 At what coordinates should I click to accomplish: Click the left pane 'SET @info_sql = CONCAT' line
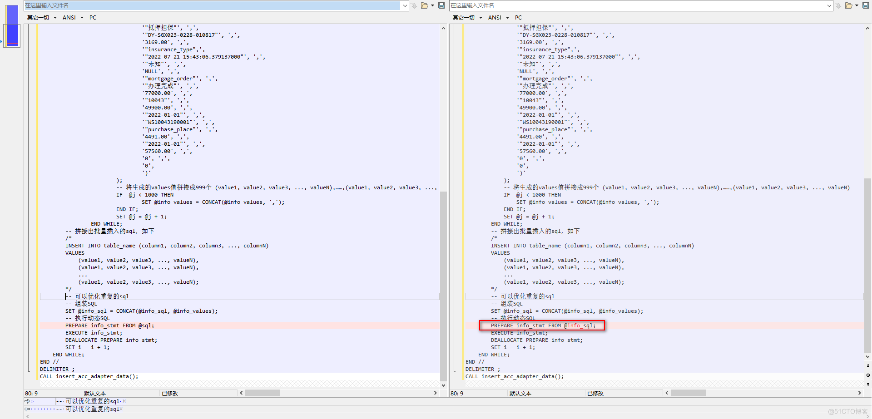click(142, 311)
